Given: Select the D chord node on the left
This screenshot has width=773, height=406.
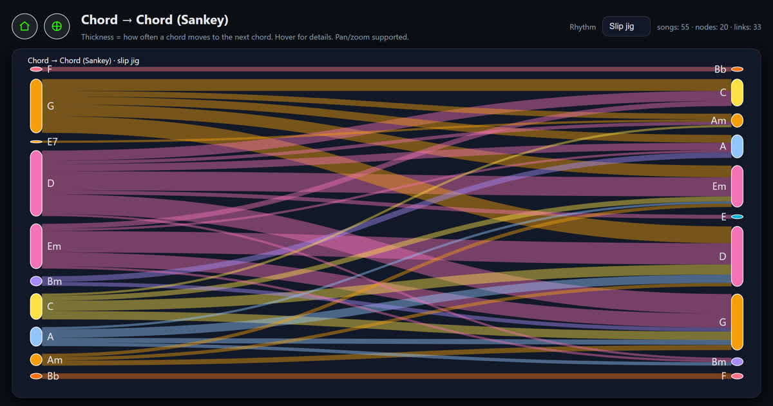Looking at the screenshot, I should (36, 183).
